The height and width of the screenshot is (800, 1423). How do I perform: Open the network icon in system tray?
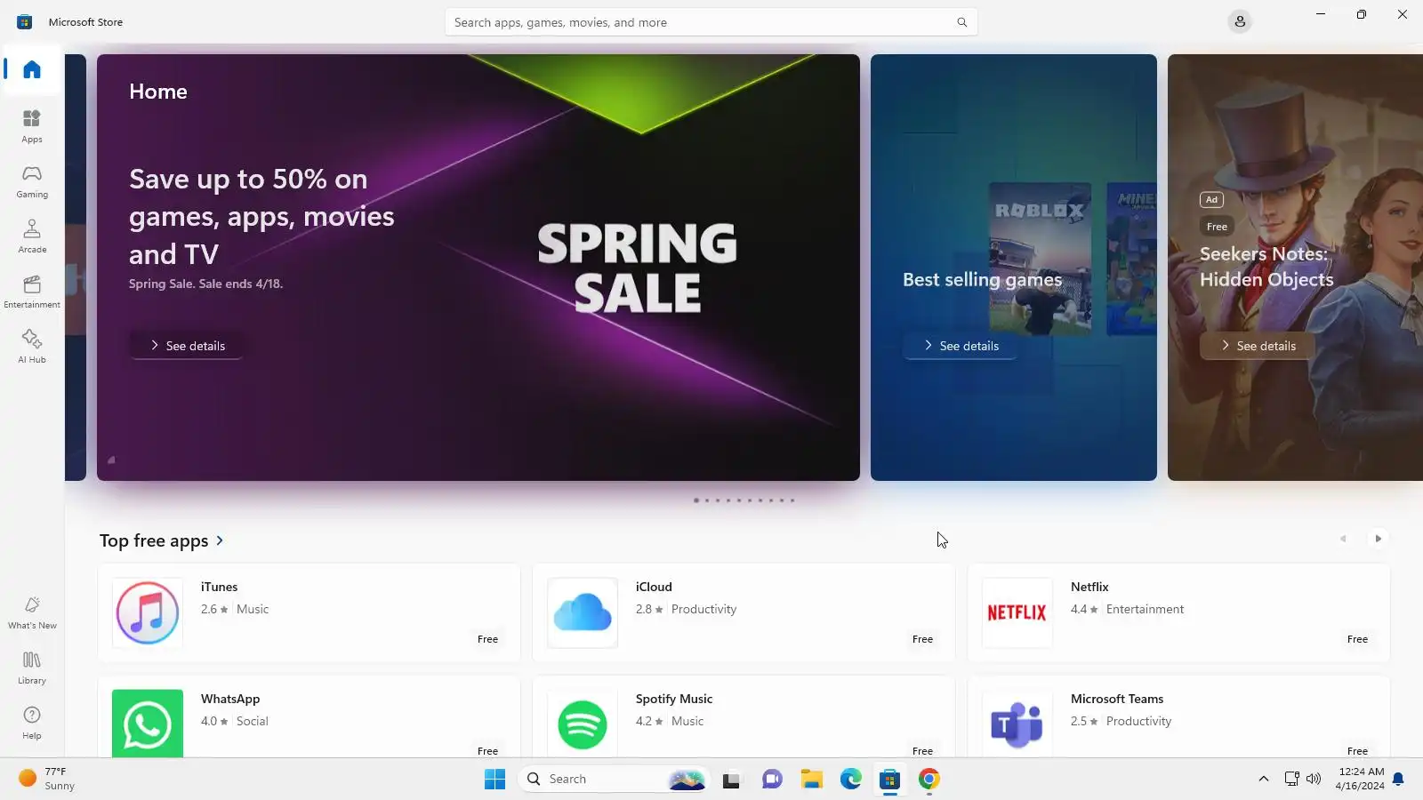click(x=1291, y=780)
